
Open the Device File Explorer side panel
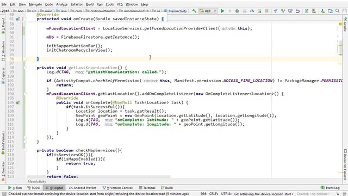[345, 164]
